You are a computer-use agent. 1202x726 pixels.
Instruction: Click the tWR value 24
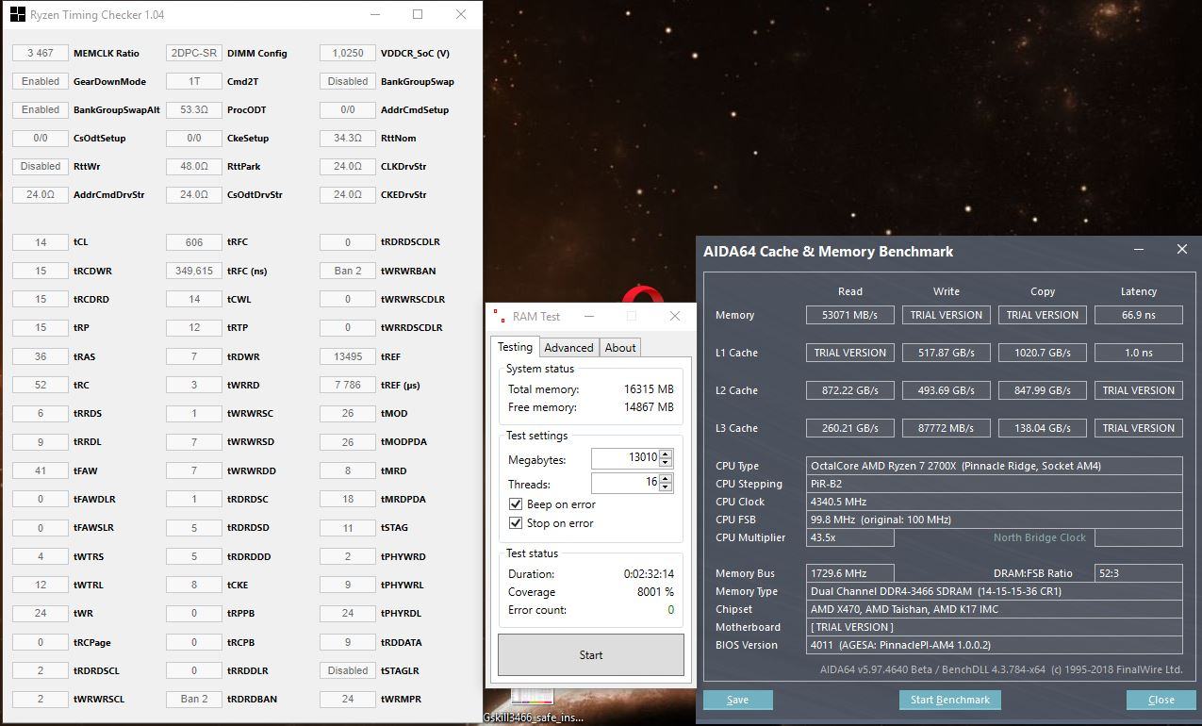tap(41, 613)
